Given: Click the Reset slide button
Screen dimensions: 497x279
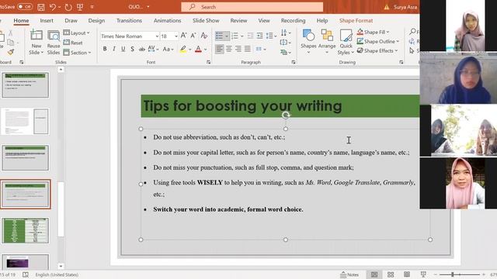Looking at the screenshot, I should point(73,43).
